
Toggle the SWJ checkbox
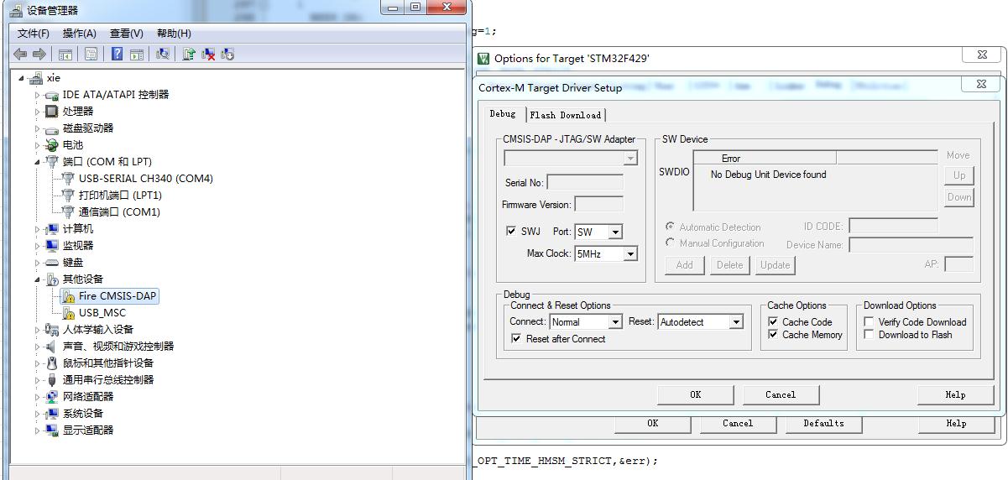(511, 232)
